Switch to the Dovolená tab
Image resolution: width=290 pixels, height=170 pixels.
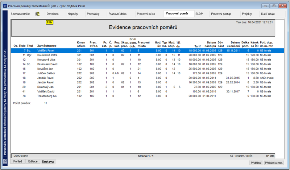coord(53,14)
